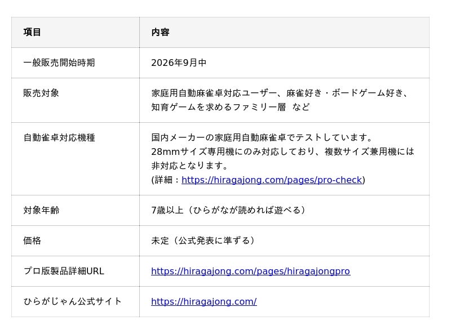Click the 未定（公式発表に準ずる）cell text
The image size is (451, 334).
point(203,241)
